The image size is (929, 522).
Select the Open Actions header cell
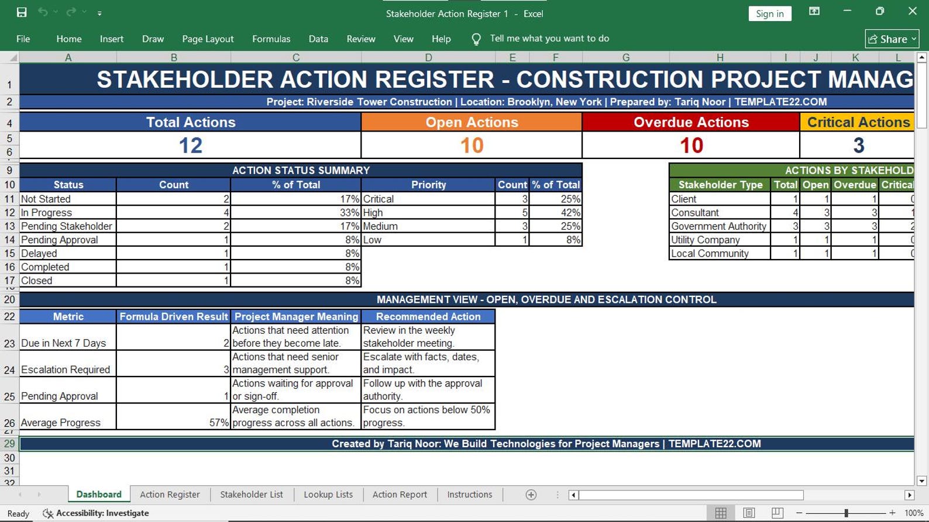click(472, 122)
